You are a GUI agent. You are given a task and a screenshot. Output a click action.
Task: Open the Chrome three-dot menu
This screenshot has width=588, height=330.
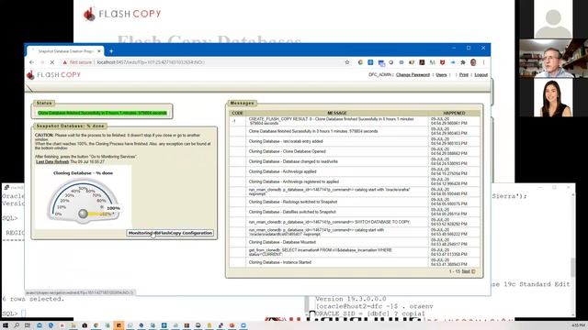pyautogui.click(x=484, y=62)
